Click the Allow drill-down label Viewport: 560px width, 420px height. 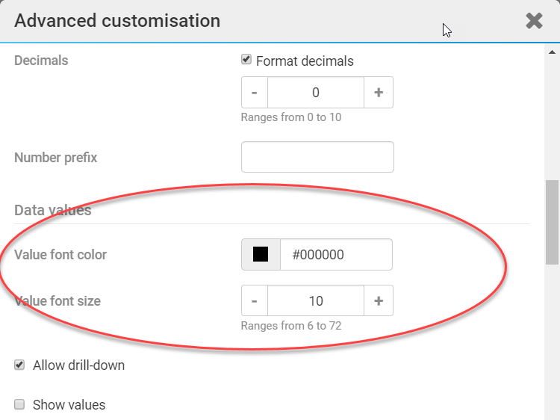(78, 365)
